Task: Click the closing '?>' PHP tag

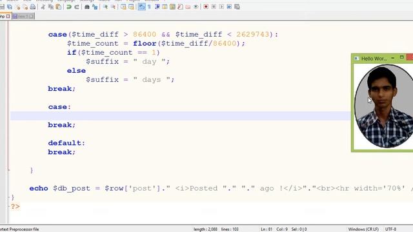Action: pyautogui.click(x=15, y=206)
